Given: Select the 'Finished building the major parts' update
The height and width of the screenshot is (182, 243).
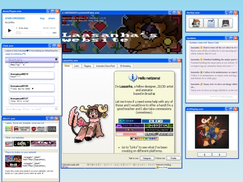Looking at the screenshot, I should coord(214,62).
